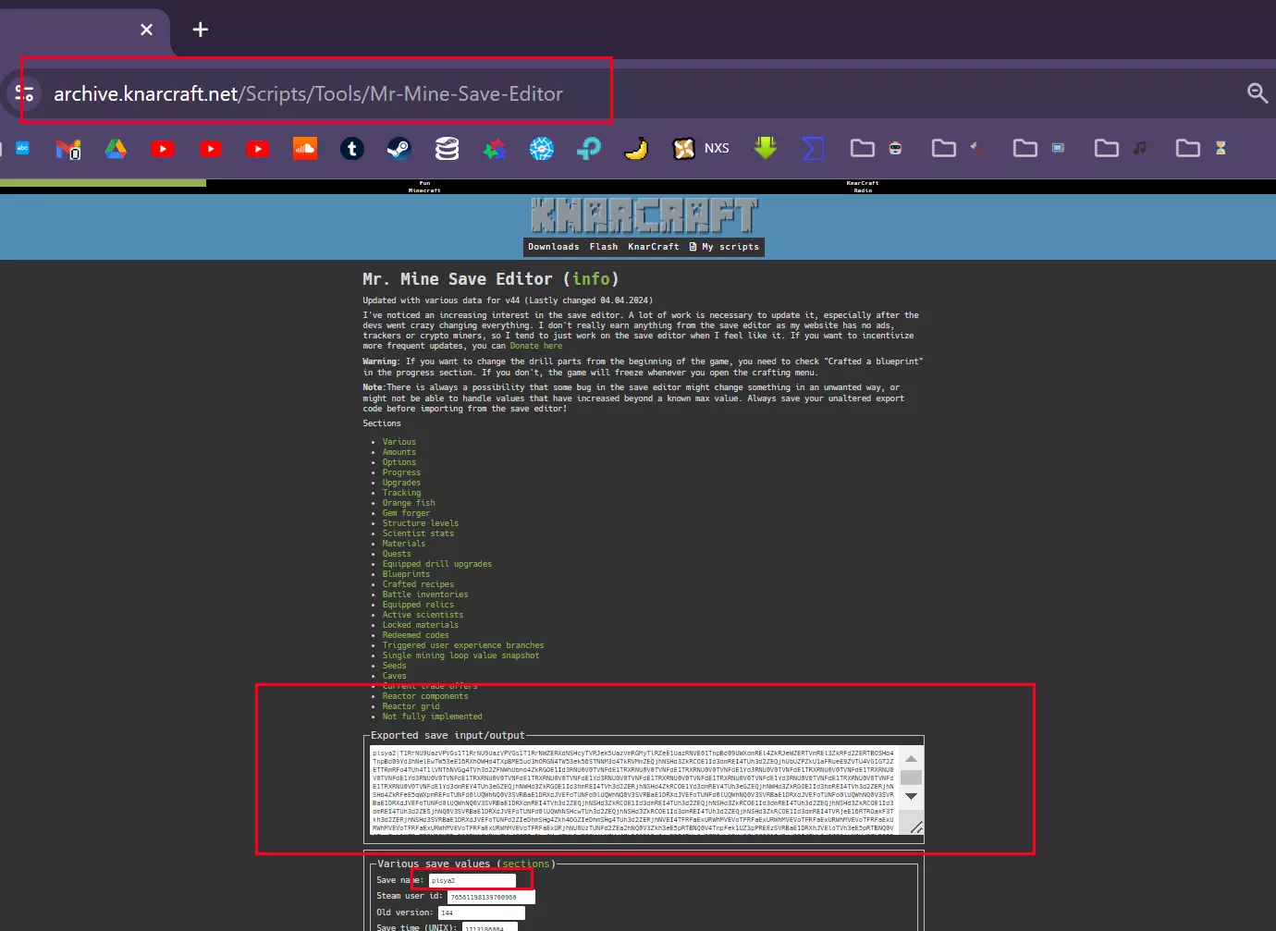Open the Gmail bookmark
The image size is (1276, 931).
click(x=68, y=149)
